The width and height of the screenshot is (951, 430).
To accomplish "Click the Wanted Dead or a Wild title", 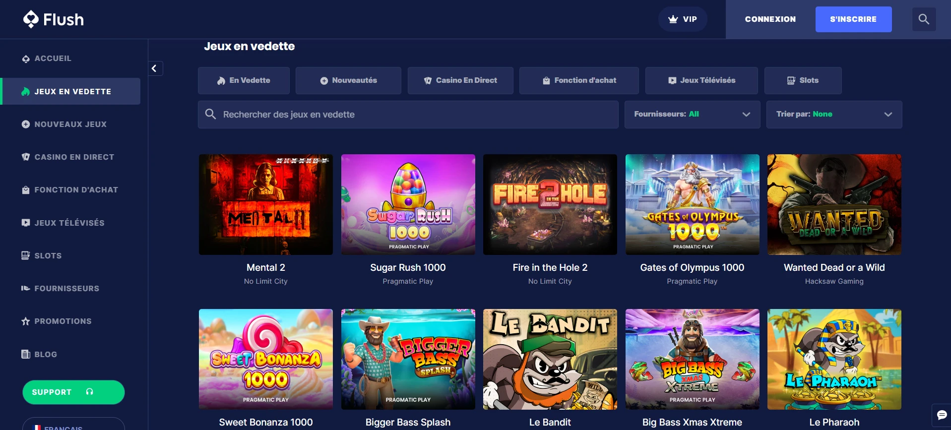I will [834, 268].
